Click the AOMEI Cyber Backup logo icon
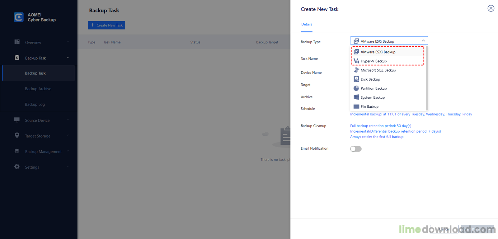Screen dimensions: 498x239 (19, 17)
